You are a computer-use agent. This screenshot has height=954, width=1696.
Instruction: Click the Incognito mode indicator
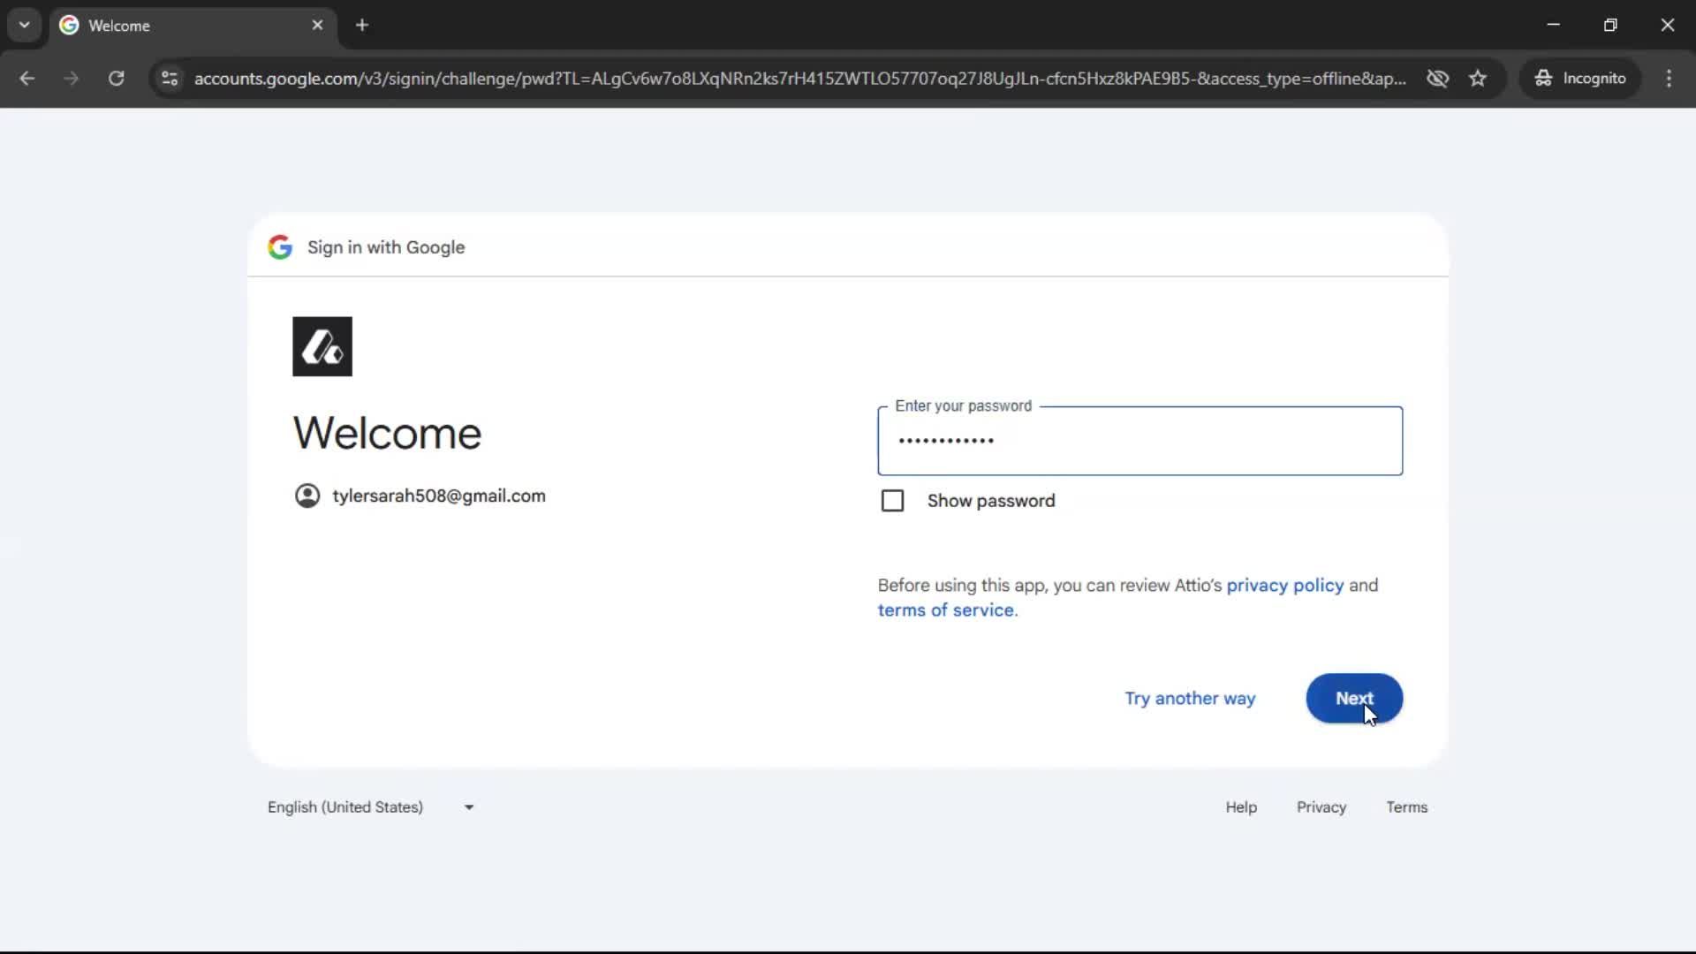(x=1580, y=78)
